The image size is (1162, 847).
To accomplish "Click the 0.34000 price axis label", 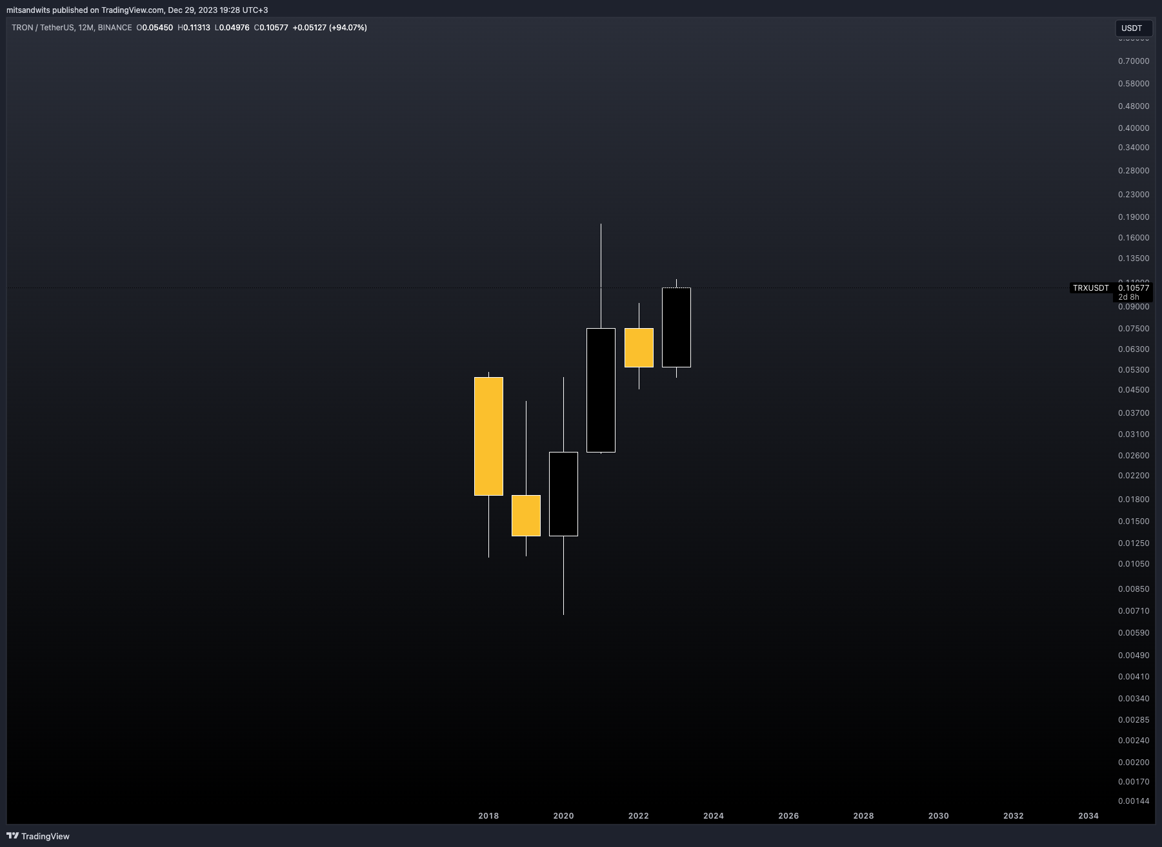I will (1134, 148).
